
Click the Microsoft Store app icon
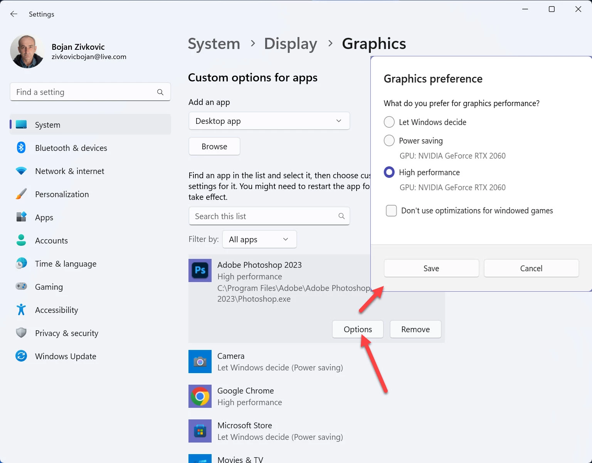tap(200, 431)
